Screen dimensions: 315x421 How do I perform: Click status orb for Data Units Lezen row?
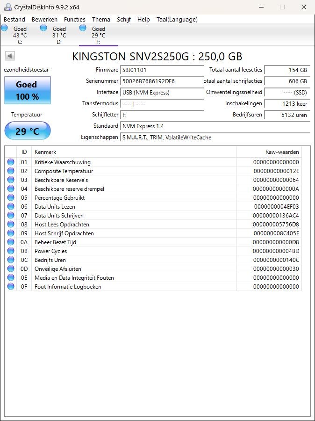(11, 206)
